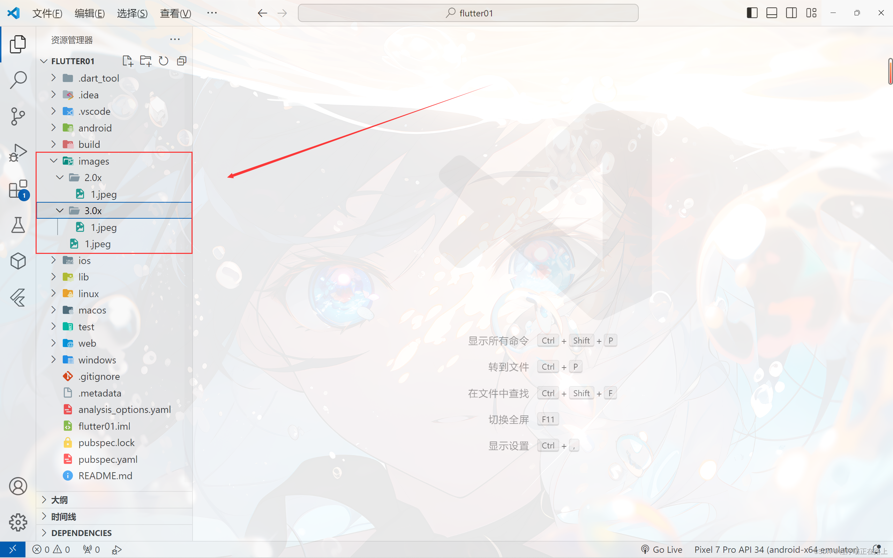Image resolution: width=893 pixels, height=558 pixels.
Task: Open the Testing view
Action: click(17, 225)
